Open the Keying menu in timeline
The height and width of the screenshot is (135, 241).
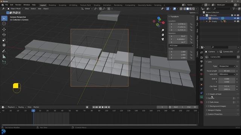tap(22, 107)
